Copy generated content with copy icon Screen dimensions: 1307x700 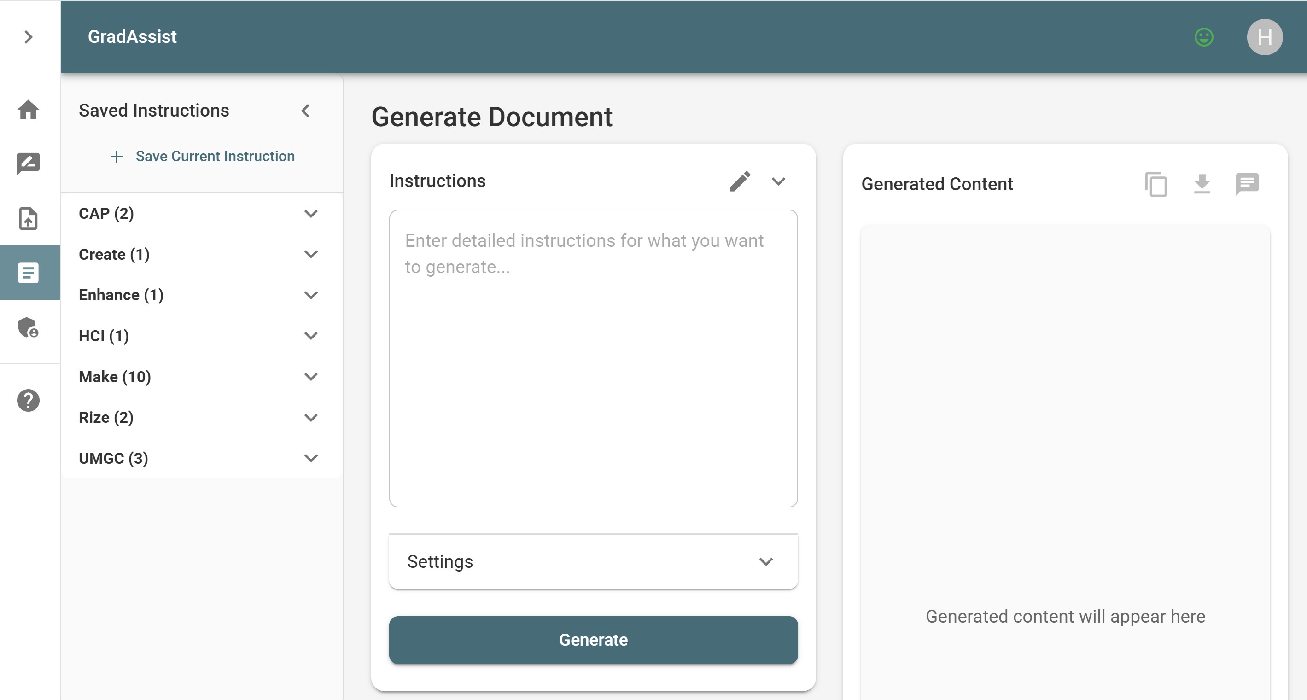(1156, 184)
